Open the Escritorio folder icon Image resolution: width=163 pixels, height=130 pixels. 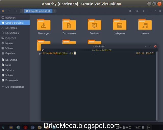click(94, 24)
